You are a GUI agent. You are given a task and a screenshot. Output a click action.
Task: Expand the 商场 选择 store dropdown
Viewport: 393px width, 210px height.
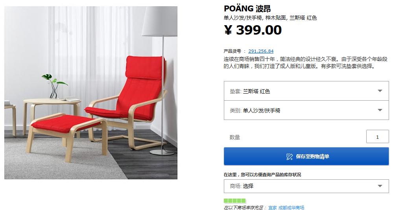click(306, 186)
